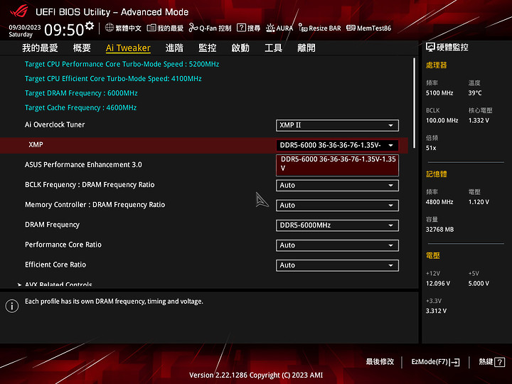Click the settings list scrollbar
Screen dimensions: 512x384
tap(415, 103)
